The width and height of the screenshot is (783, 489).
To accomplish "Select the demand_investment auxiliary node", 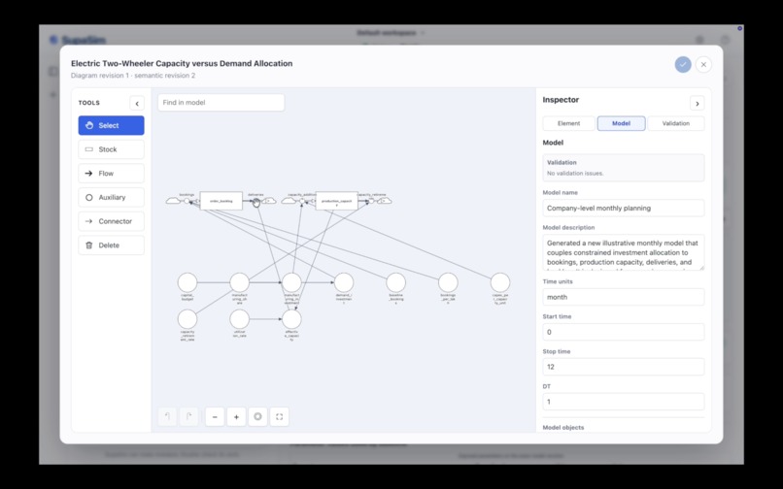I will [344, 282].
